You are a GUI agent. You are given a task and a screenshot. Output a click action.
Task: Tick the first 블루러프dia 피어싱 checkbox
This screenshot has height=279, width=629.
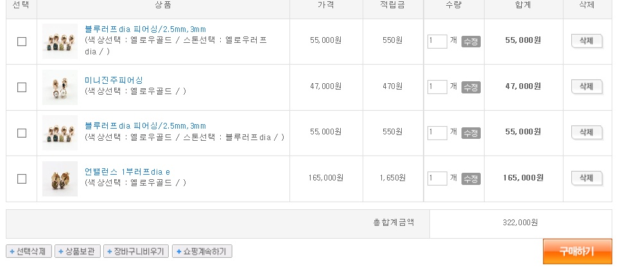[x=22, y=42]
